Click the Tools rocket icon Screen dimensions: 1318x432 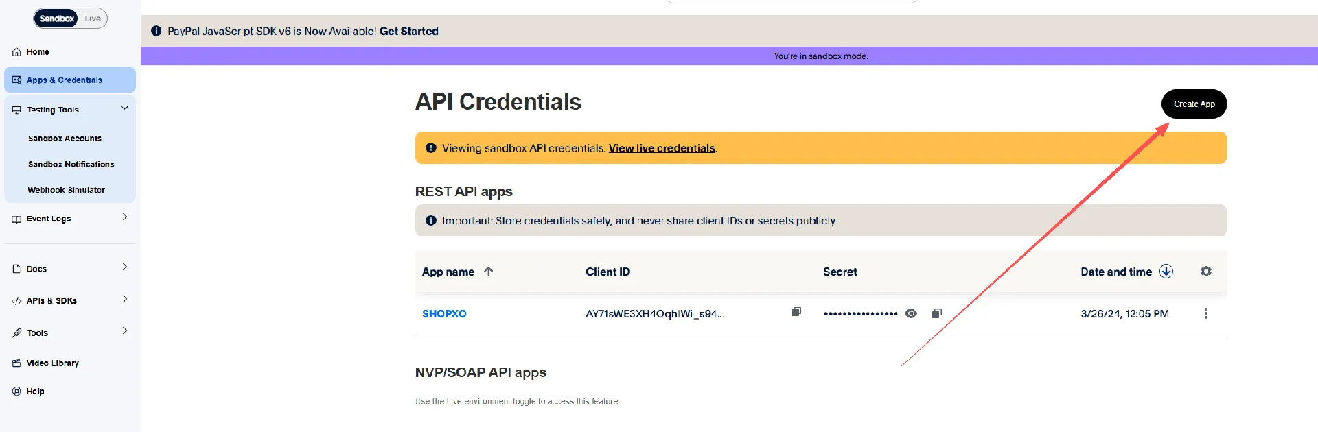coord(16,333)
